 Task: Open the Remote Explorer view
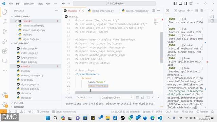tap(5, 61)
